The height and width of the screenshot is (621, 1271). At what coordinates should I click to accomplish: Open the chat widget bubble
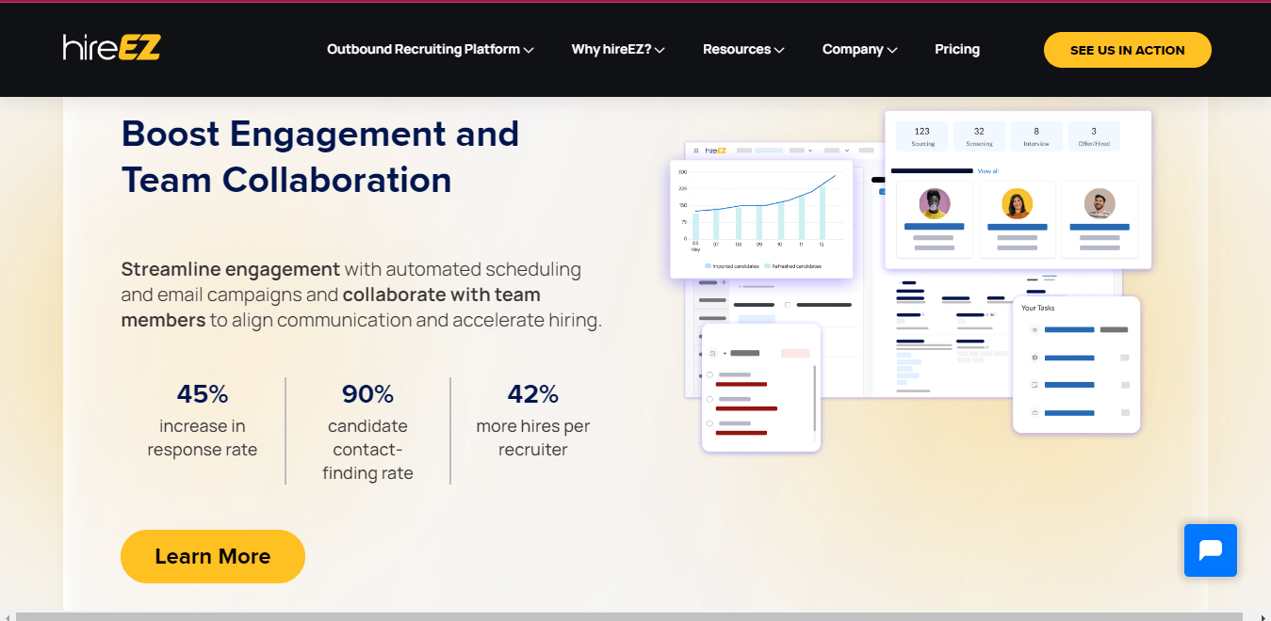point(1211,550)
